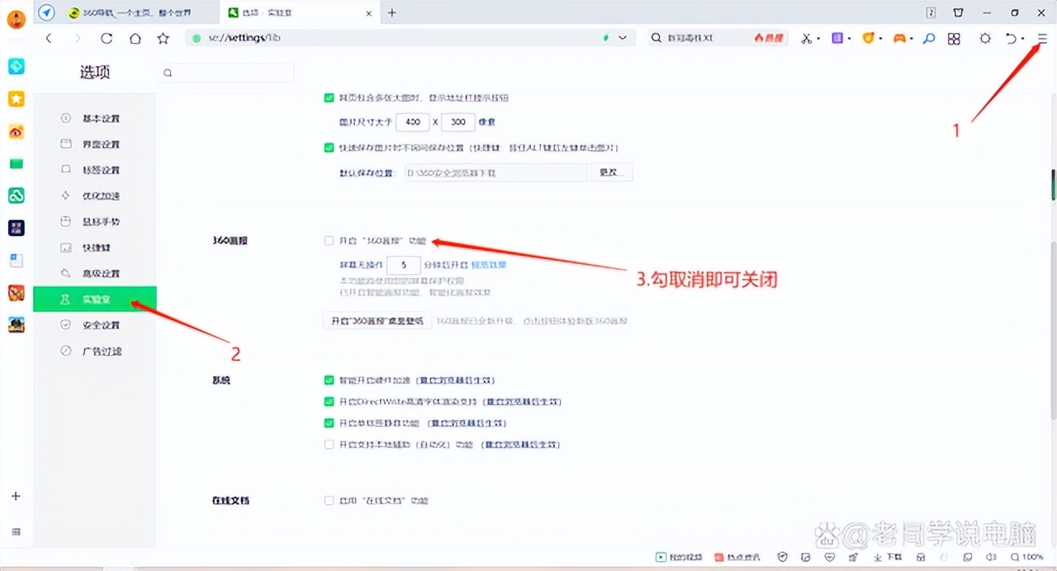Image resolution: width=1057 pixels, height=571 pixels.
Task: Toggle the smart hardware acceleration checkbox
Action: (329, 380)
